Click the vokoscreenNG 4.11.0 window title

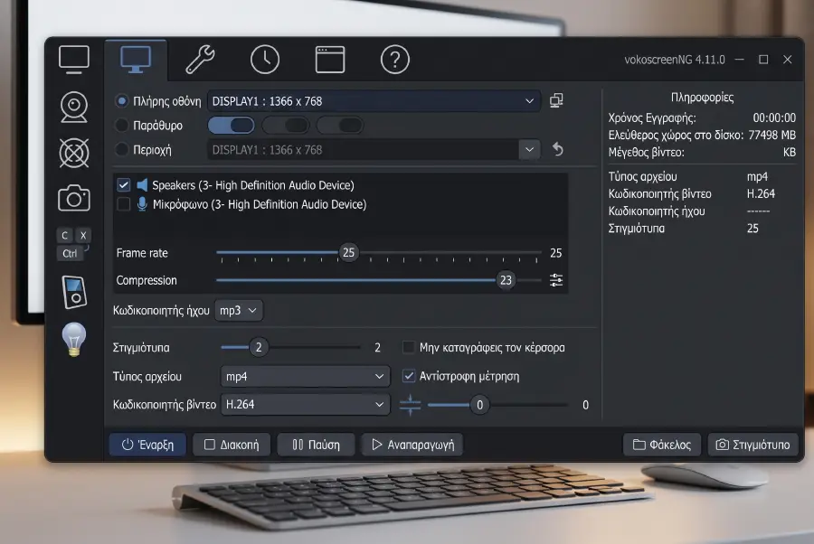[675, 60]
